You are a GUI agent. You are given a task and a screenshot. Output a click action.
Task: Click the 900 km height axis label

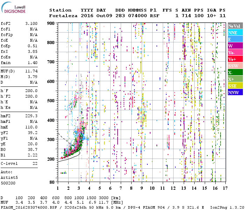tap(51, 23)
